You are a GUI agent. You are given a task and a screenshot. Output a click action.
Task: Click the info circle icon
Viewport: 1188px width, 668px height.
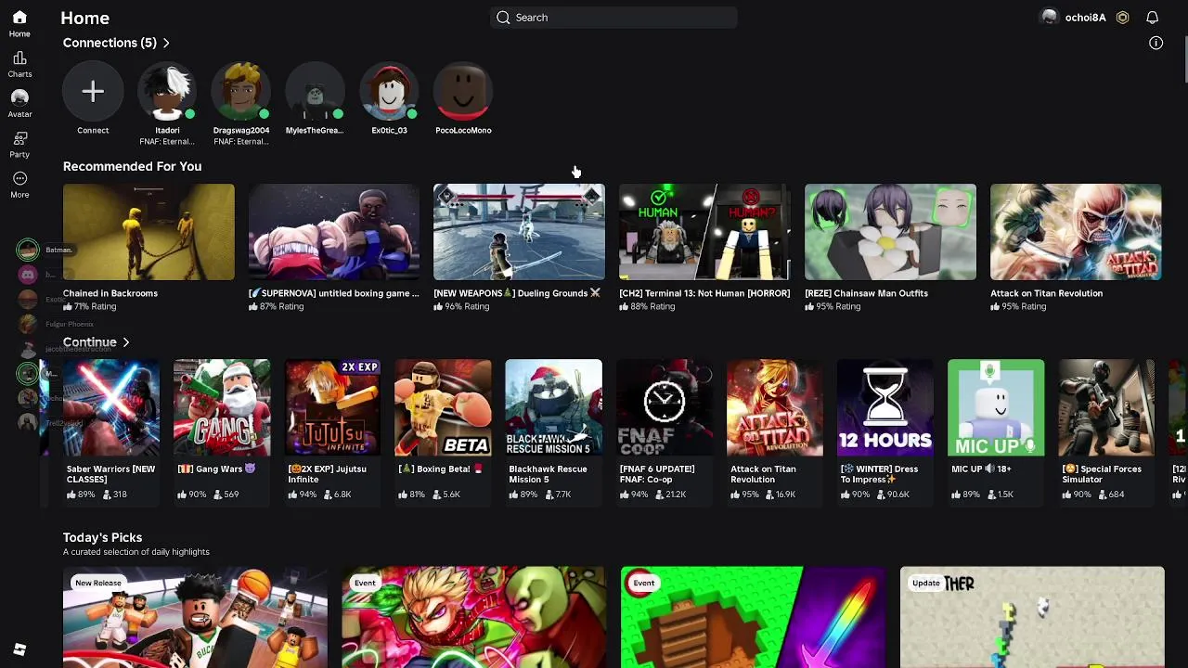click(x=1156, y=43)
